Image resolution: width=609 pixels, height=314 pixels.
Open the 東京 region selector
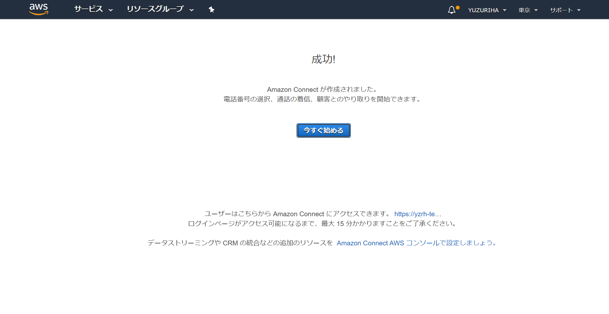point(525,10)
